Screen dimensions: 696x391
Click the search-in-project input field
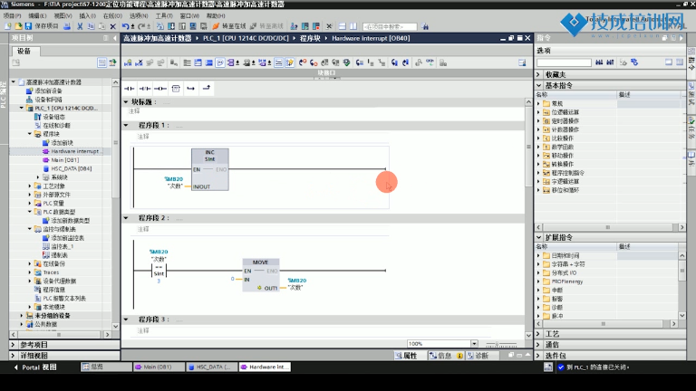pos(390,26)
